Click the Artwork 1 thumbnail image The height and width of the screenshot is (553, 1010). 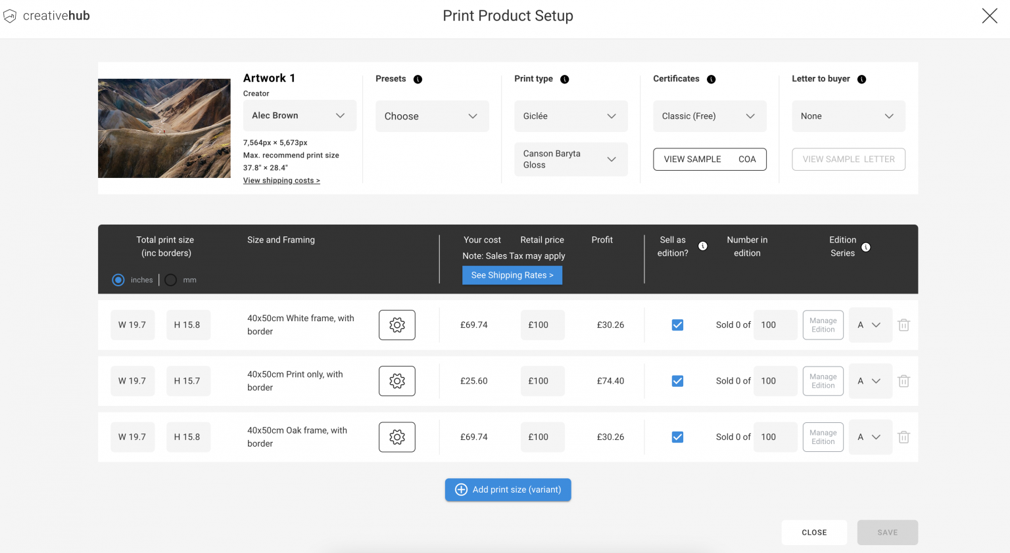click(x=164, y=127)
